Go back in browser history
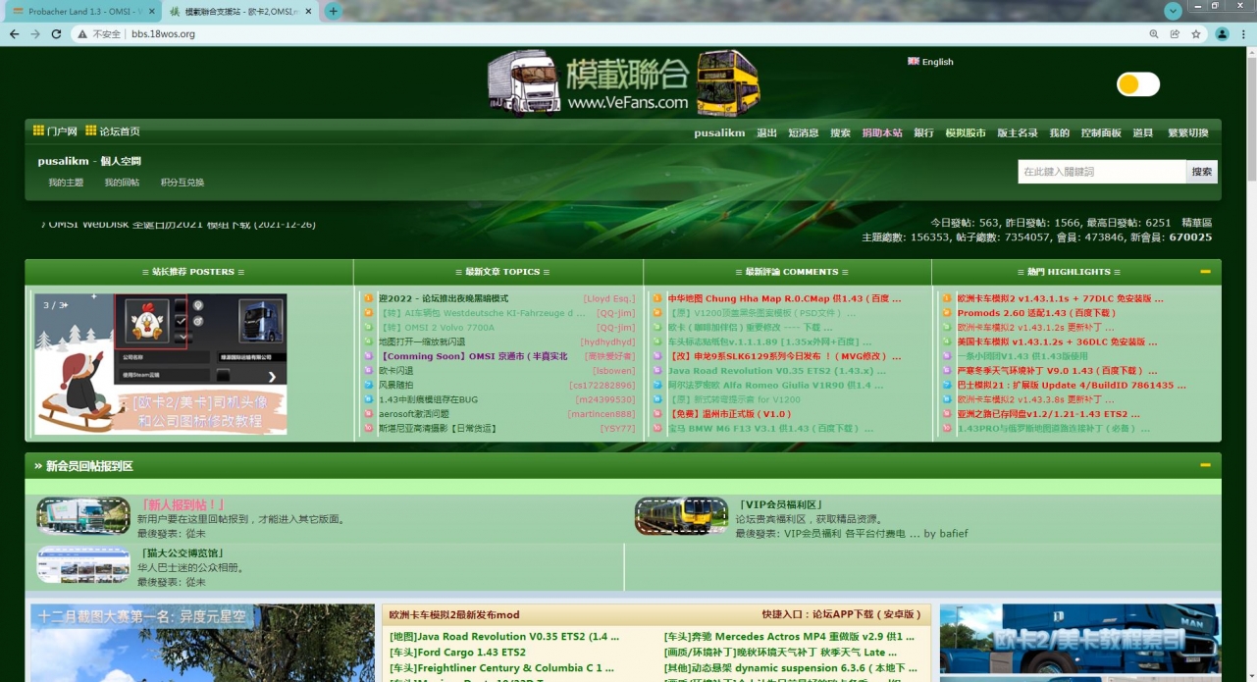The image size is (1257, 682). [14, 33]
